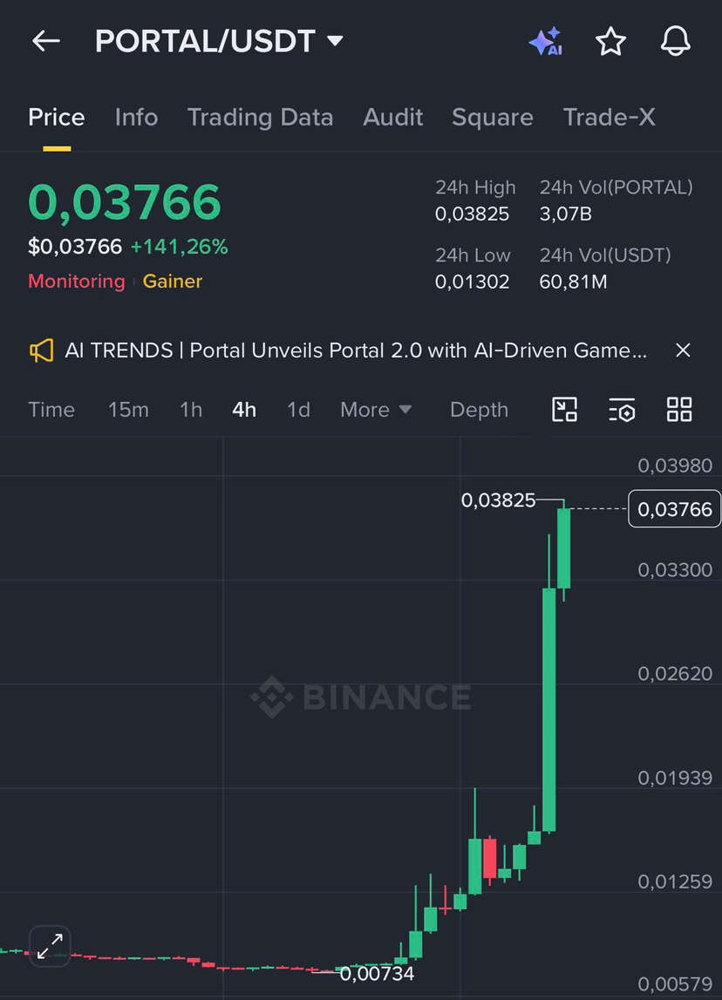Open the Audit tab
The width and height of the screenshot is (722, 1000).
click(x=393, y=118)
